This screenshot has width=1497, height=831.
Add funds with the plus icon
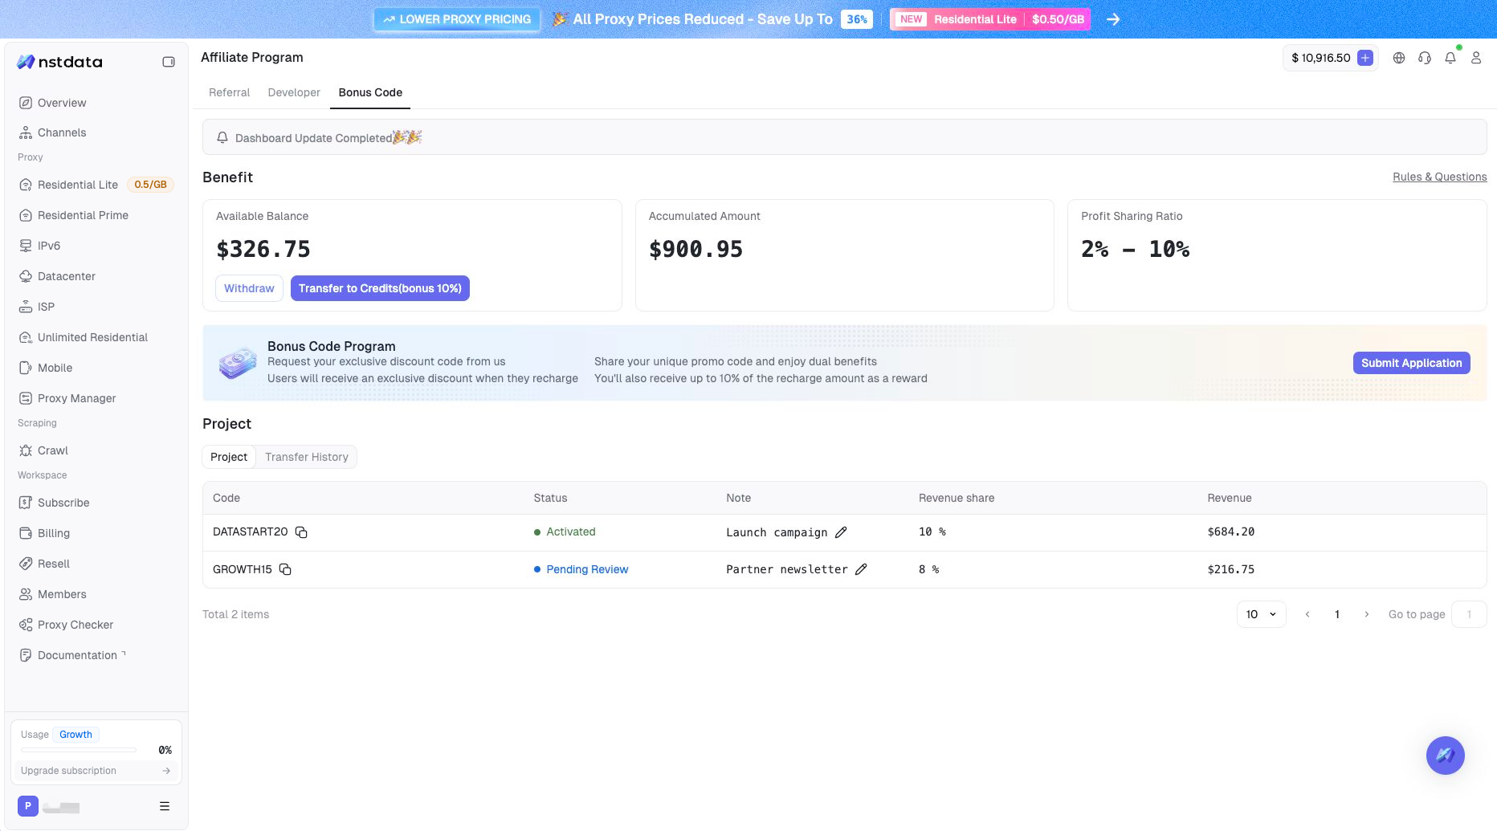(1365, 58)
